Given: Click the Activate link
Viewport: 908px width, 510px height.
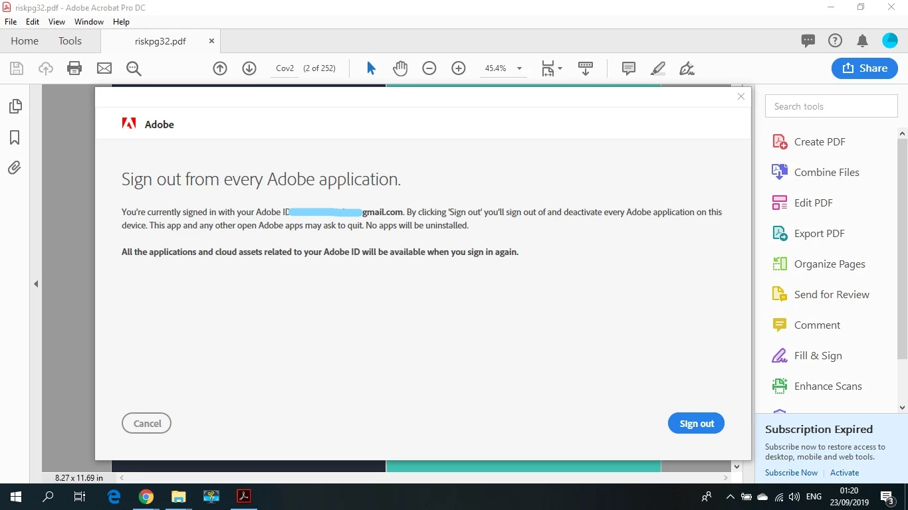Looking at the screenshot, I should click(x=845, y=473).
